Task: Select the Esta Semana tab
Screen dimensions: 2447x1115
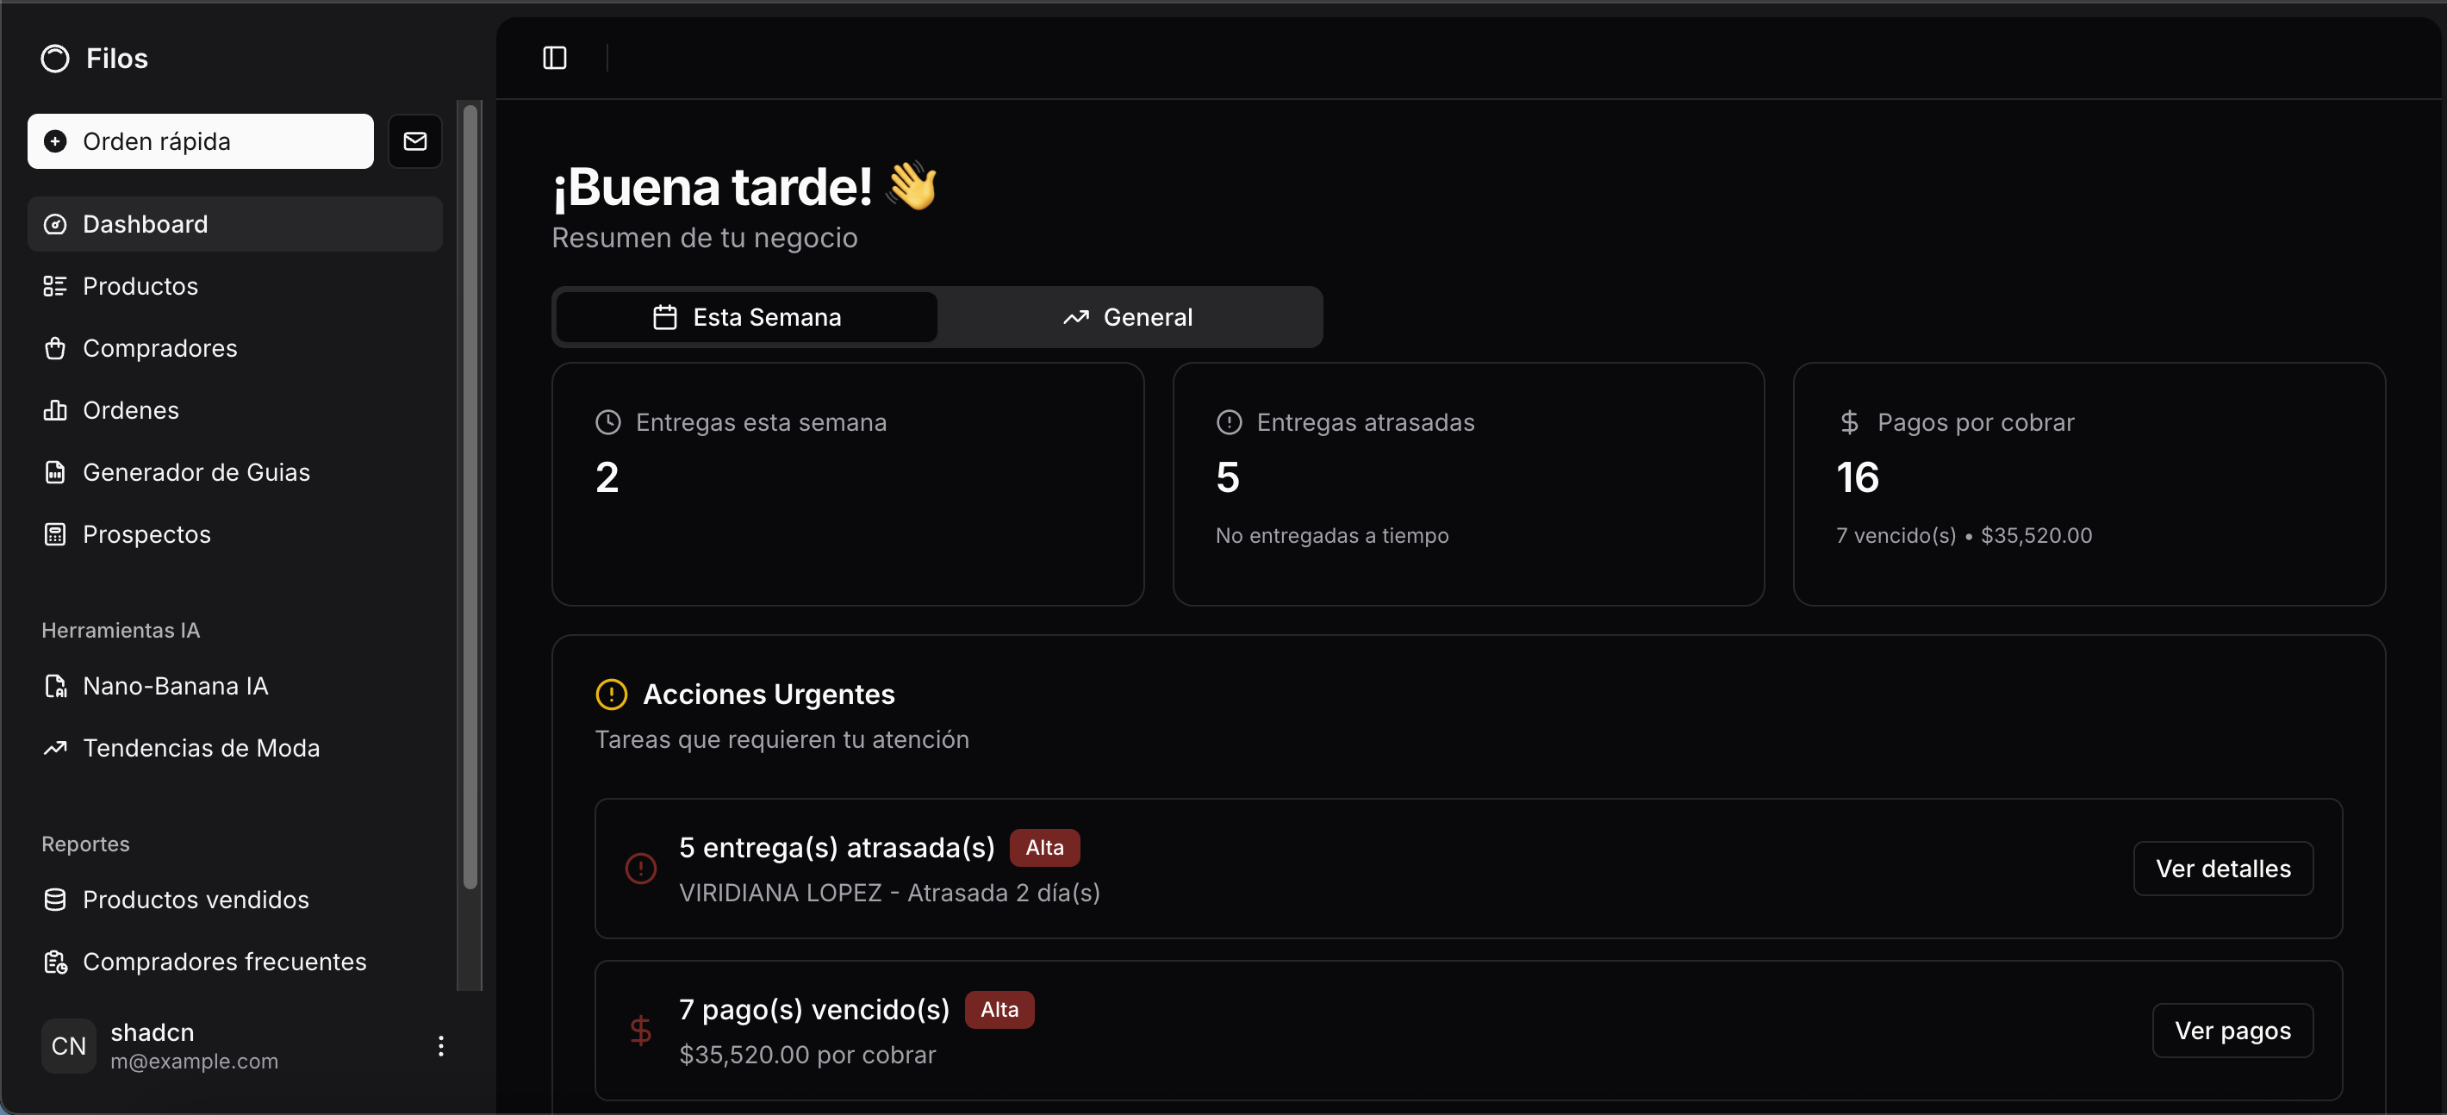Action: click(x=747, y=317)
